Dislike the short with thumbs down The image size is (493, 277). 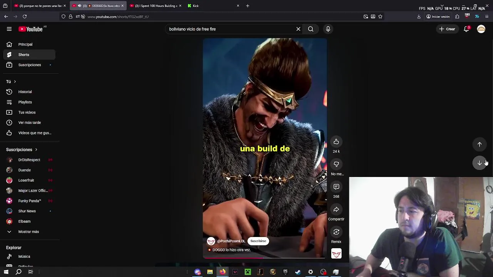(x=336, y=164)
